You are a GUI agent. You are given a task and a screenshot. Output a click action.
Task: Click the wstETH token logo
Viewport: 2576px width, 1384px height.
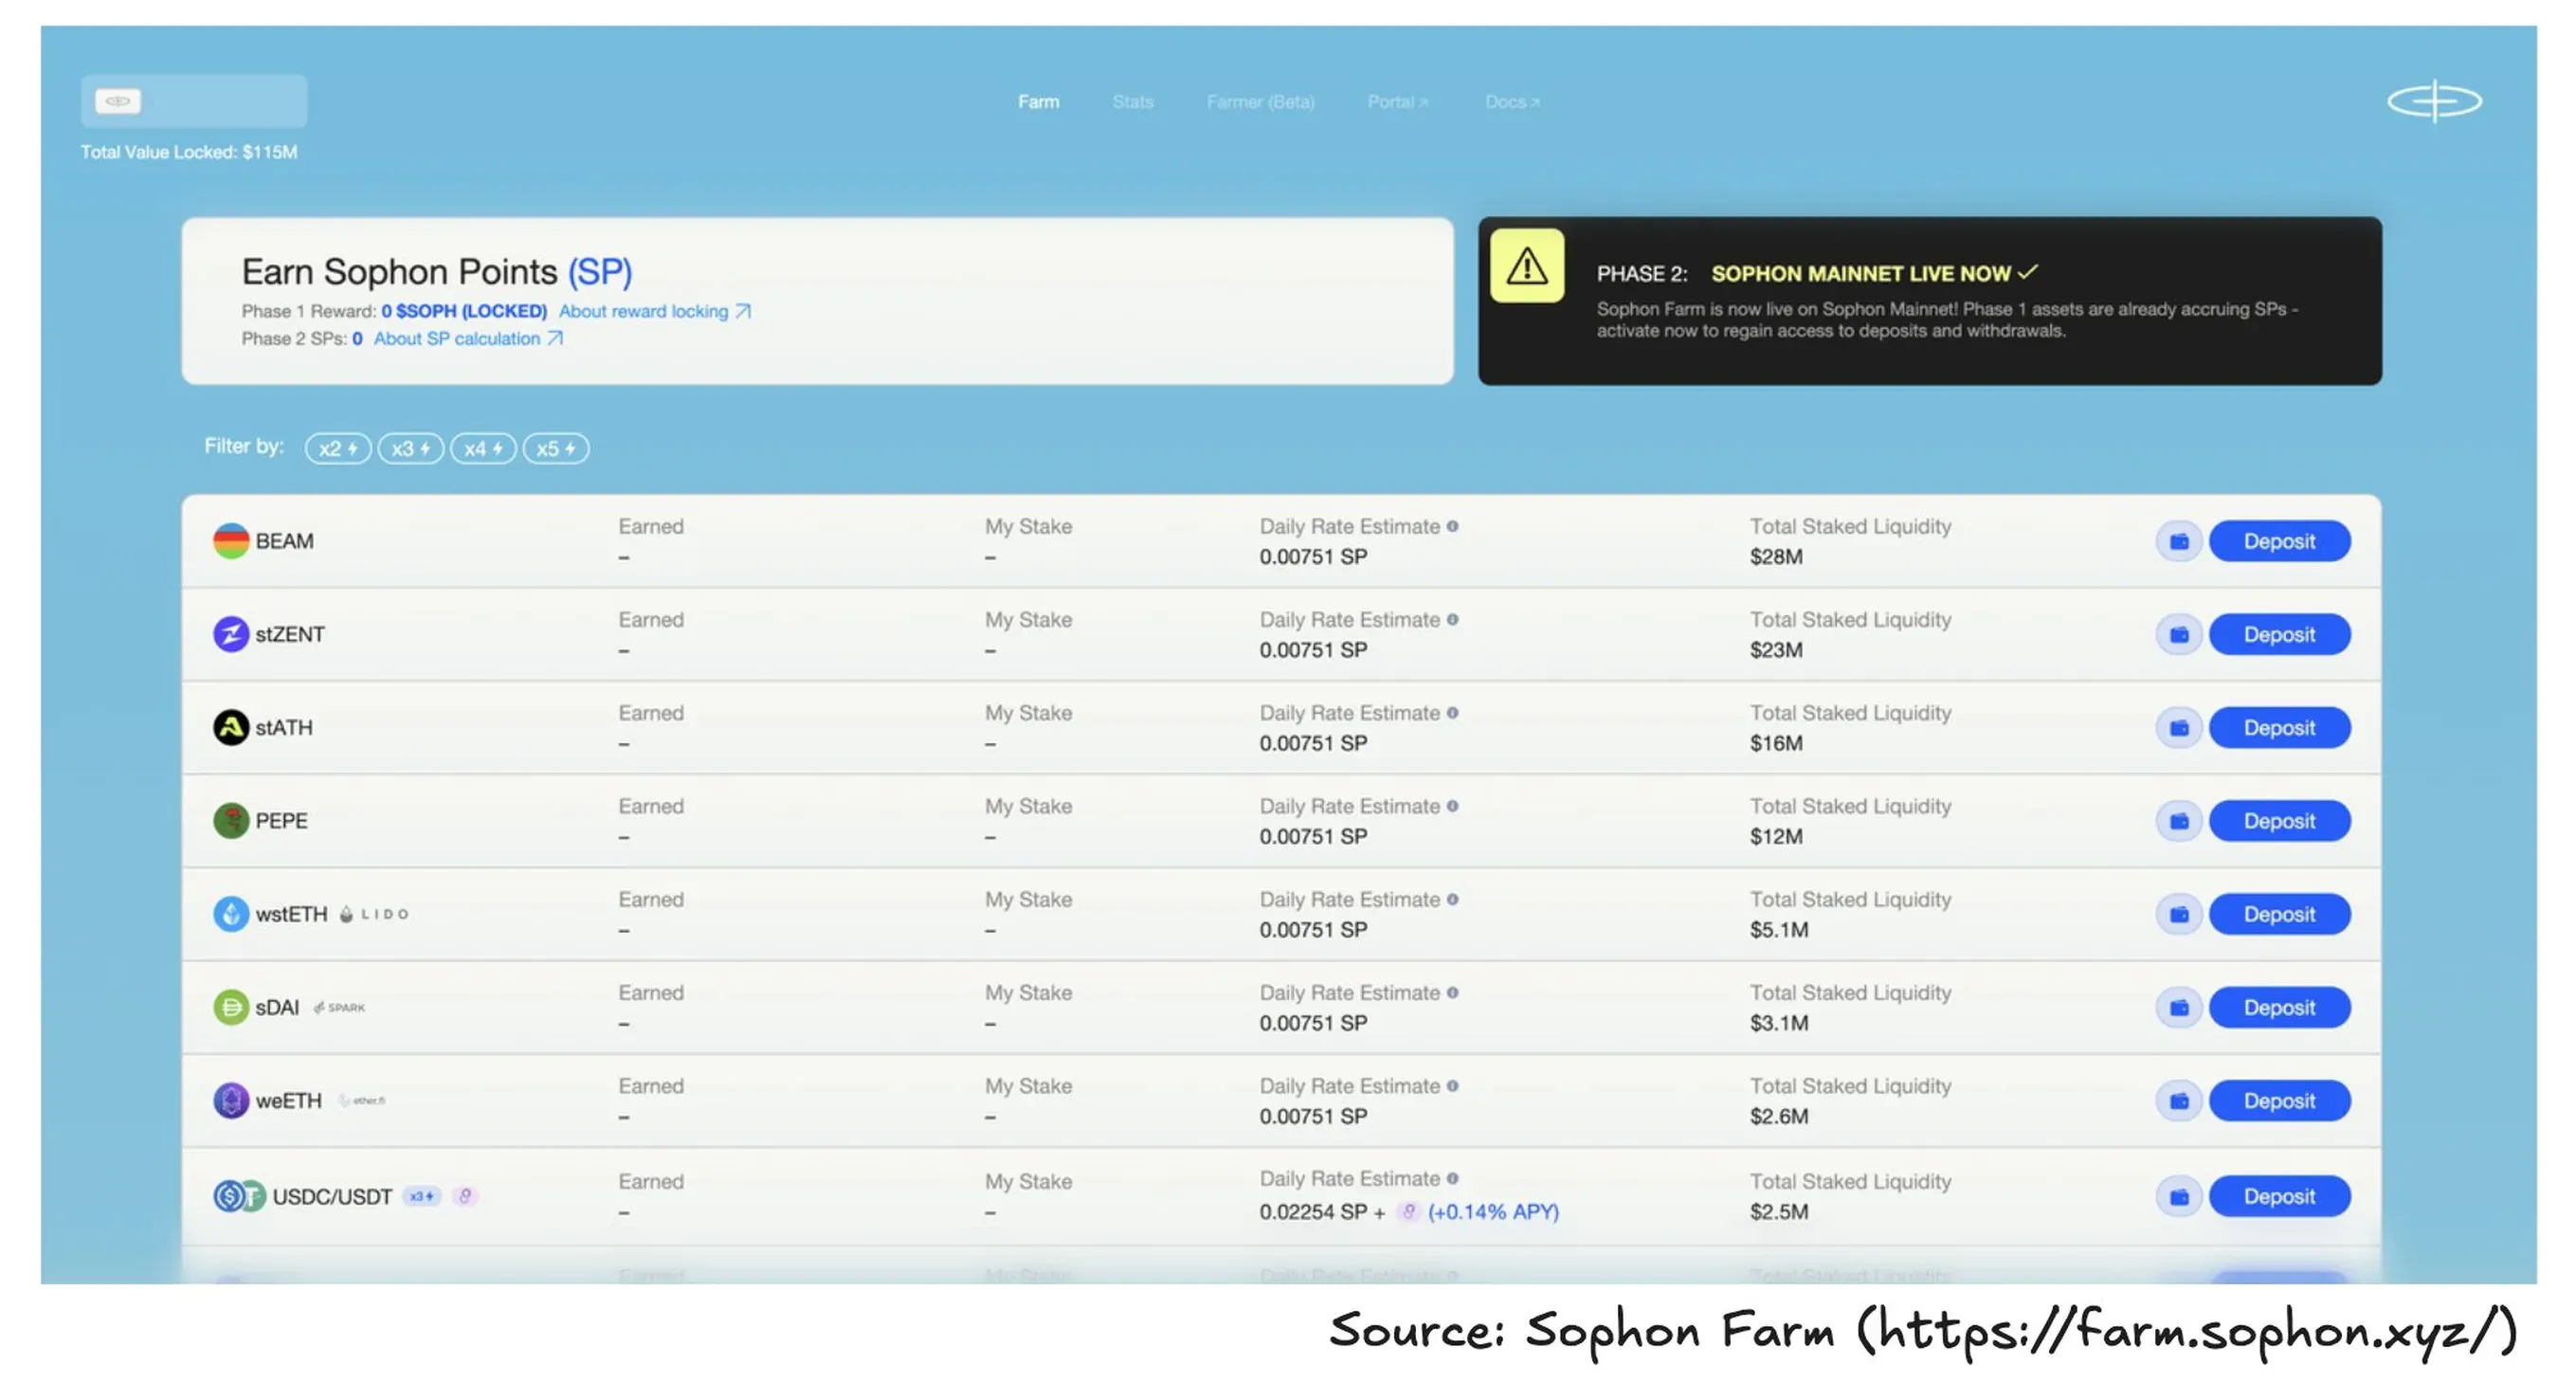pos(231,913)
